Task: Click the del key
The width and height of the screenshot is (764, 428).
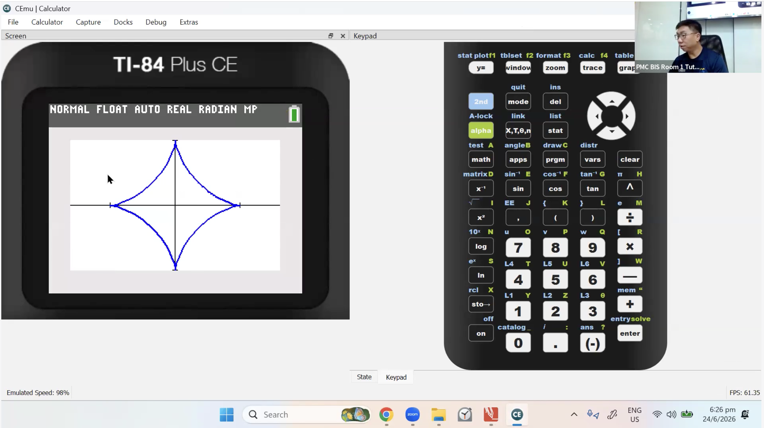Action: click(555, 101)
